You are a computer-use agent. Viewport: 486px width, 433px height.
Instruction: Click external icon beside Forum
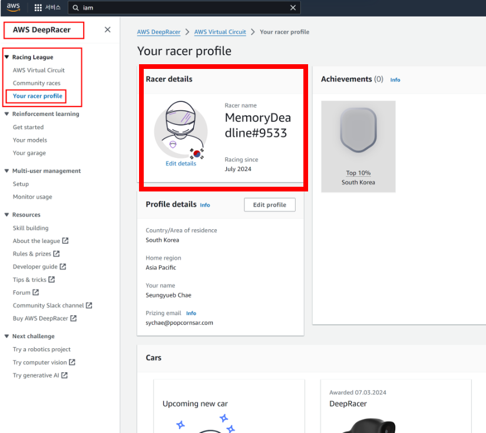(x=36, y=292)
